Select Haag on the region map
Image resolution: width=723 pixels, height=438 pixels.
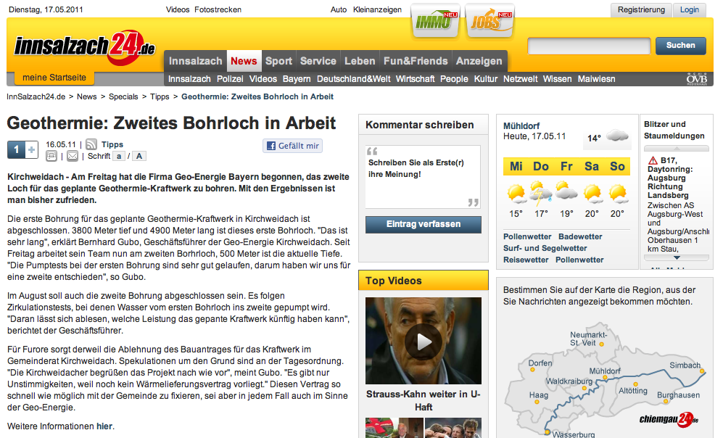coord(539,396)
